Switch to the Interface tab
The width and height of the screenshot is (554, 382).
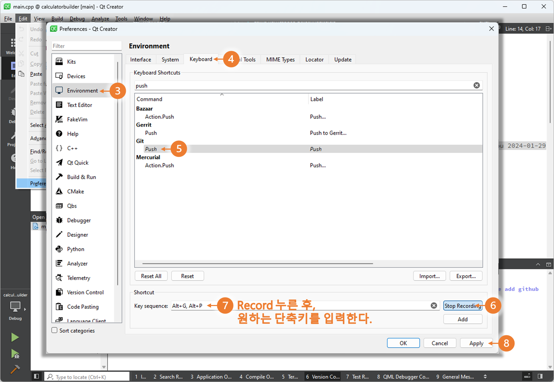(140, 60)
